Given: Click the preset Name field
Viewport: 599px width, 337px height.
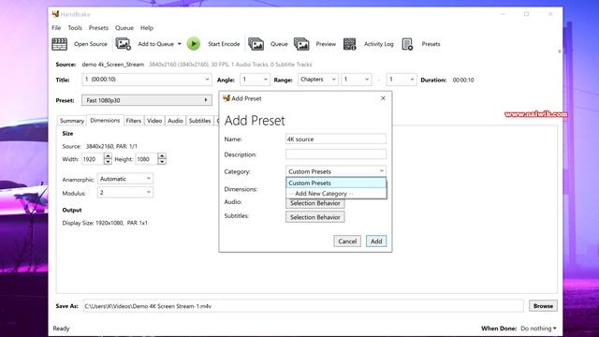Looking at the screenshot, I should pos(336,139).
